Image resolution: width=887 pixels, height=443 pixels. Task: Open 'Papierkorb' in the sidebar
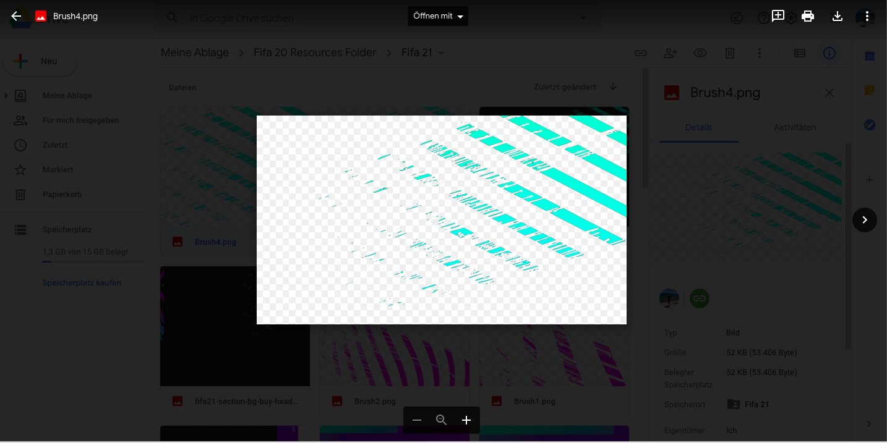pyautogui.click(x=62, y=195)
